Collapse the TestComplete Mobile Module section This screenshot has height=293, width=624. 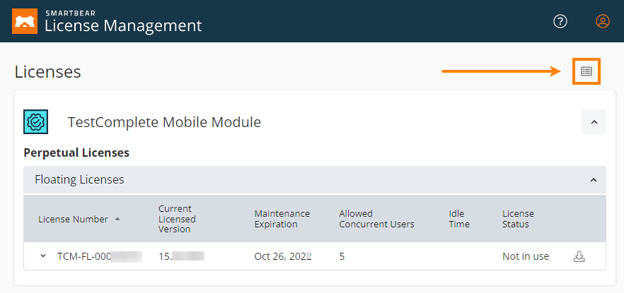594,122
